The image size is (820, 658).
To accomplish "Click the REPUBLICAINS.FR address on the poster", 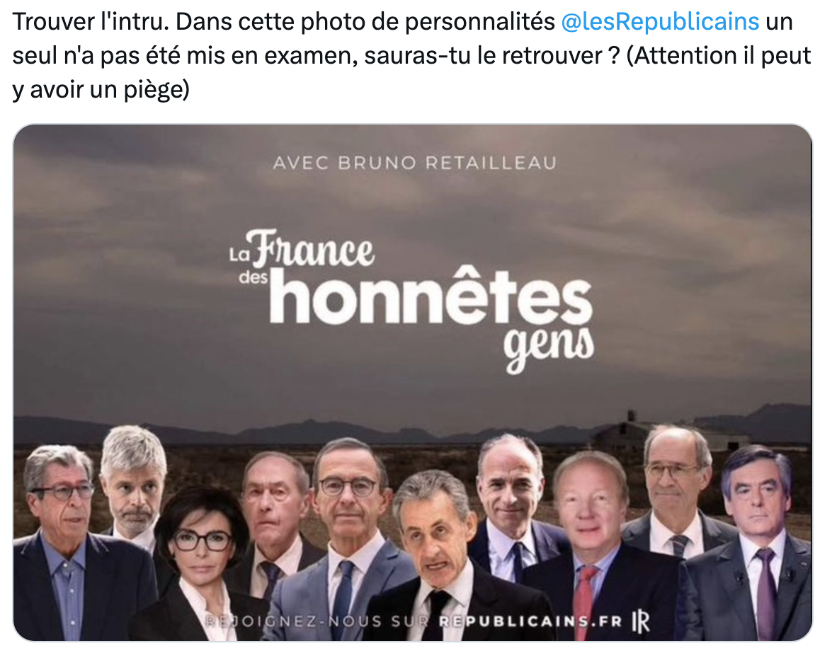I will point(530,622).
